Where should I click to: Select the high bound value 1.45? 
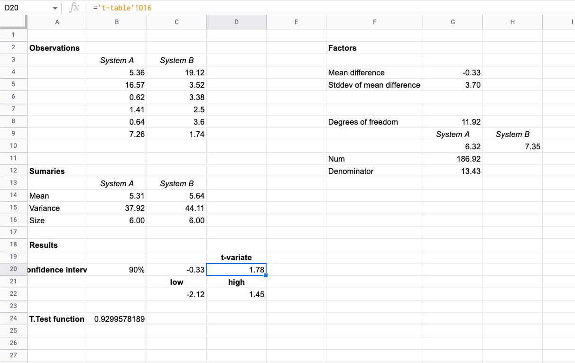pyautogui.click(x=236, y=294)
